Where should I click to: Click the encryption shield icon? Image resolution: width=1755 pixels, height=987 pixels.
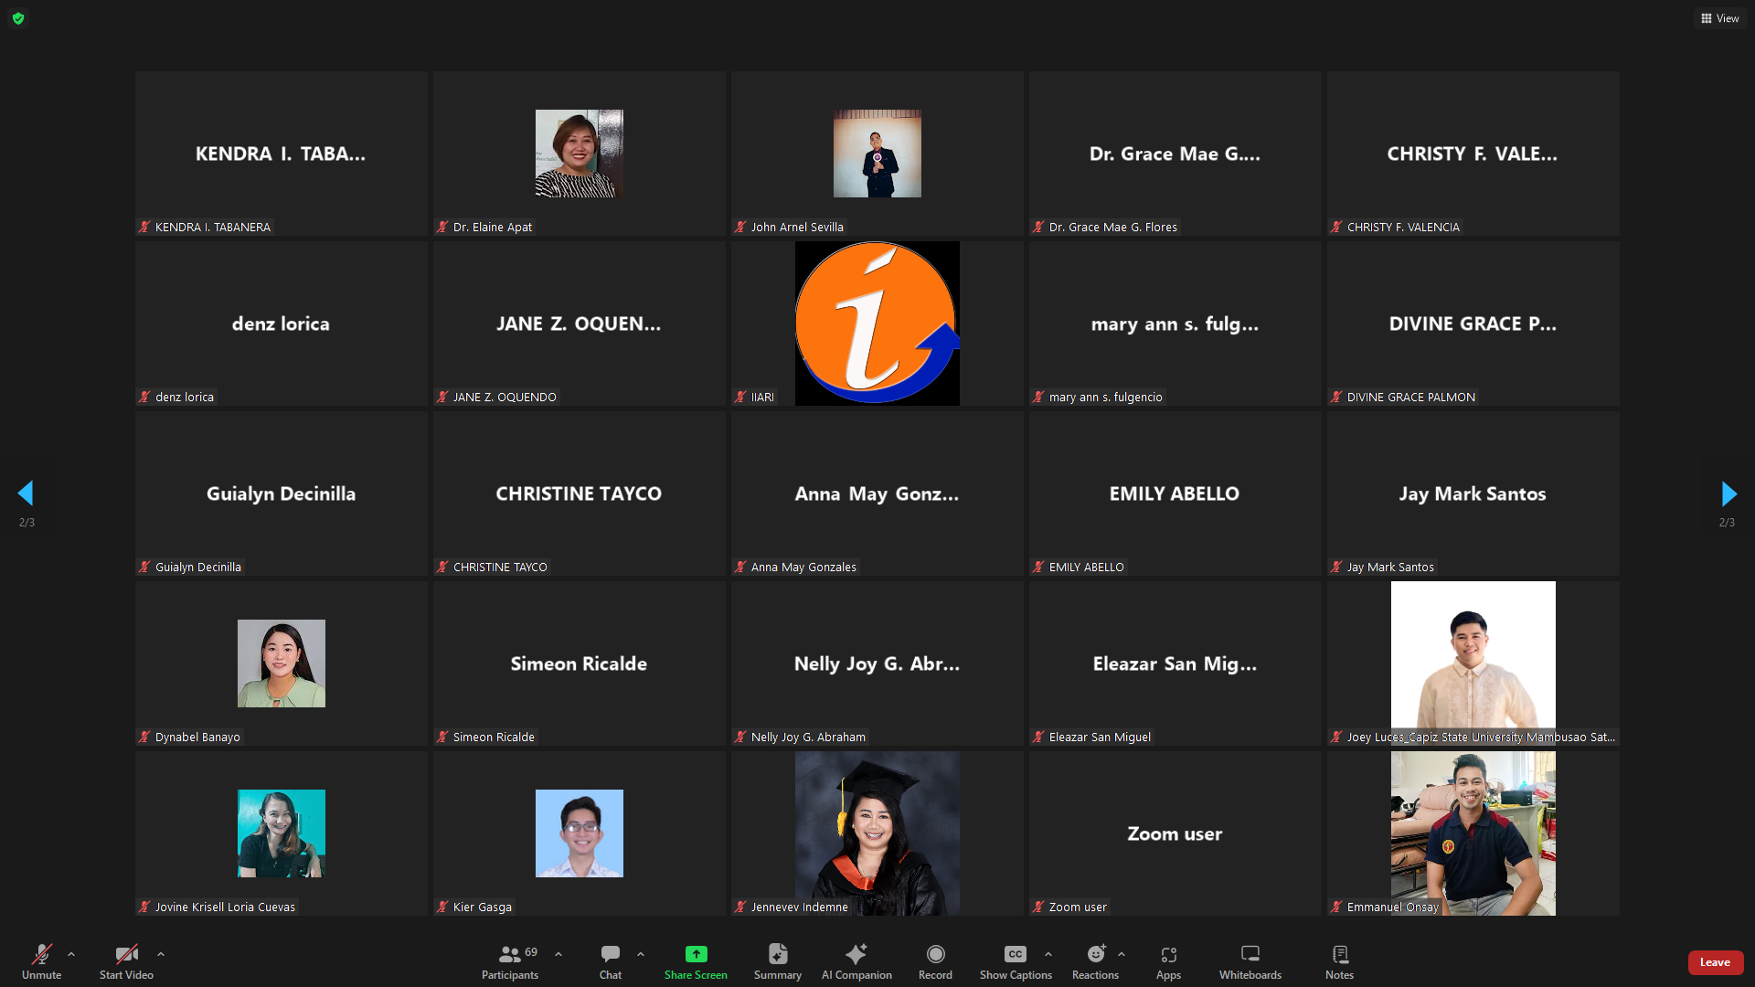[x=18, y=18]
